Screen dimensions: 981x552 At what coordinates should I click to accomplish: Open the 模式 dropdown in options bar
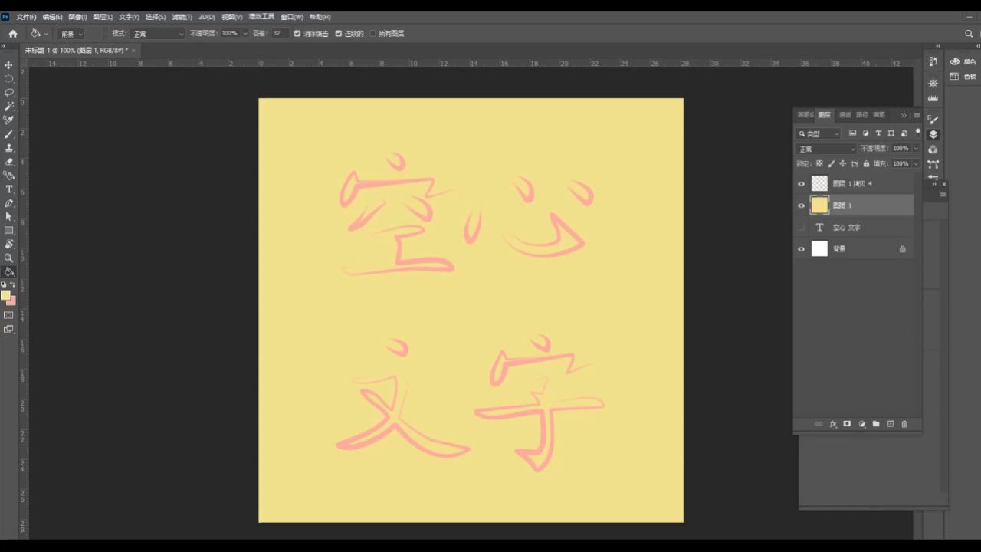[x=157, y=33]
